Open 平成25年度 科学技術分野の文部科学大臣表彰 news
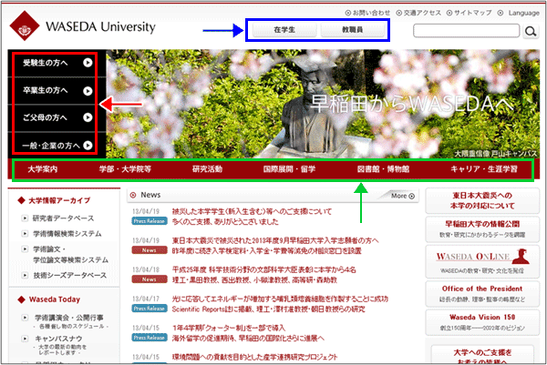 [263, 269]
